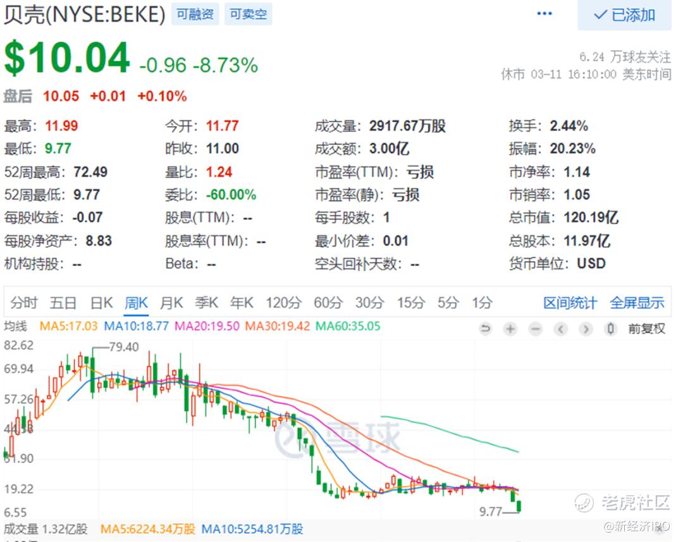Viewport: 683px width, 542px height.
Task: Click the 市净率 value 1.14
Action: pos(577,172)
